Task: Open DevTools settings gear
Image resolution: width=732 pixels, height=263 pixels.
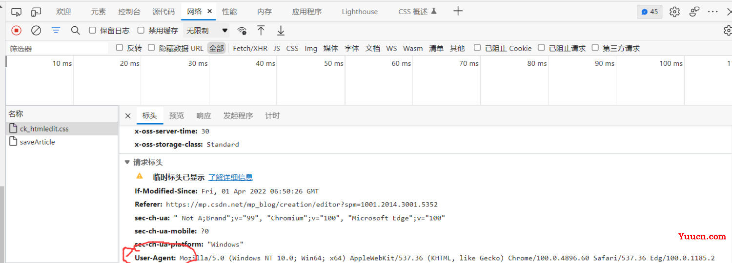Action: (x=674, y=12)
